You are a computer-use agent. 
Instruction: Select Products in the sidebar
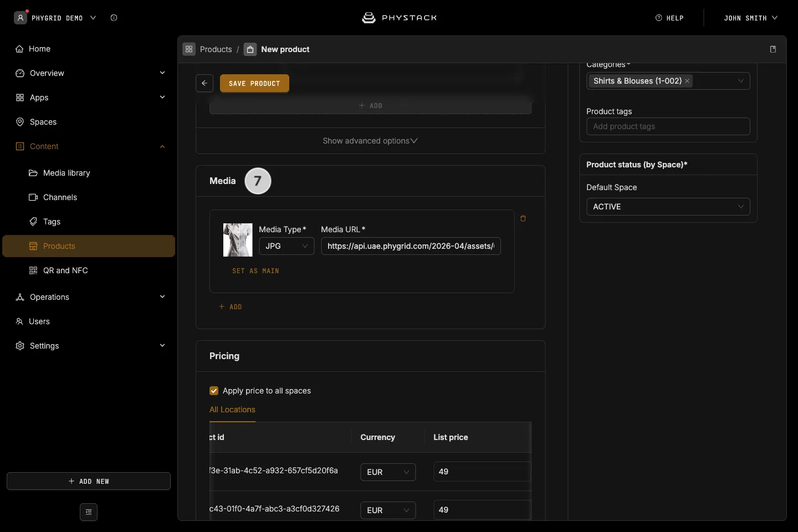coord(89,246)
